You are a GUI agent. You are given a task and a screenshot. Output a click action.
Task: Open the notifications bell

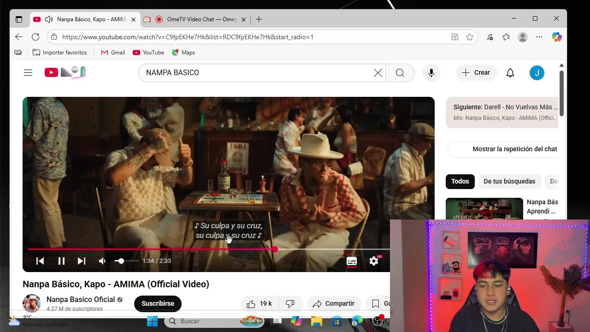pos(510,73)
